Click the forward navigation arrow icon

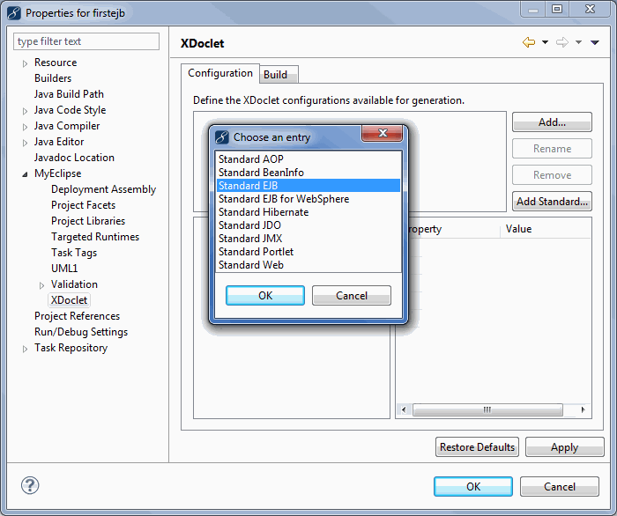[562, 42]
